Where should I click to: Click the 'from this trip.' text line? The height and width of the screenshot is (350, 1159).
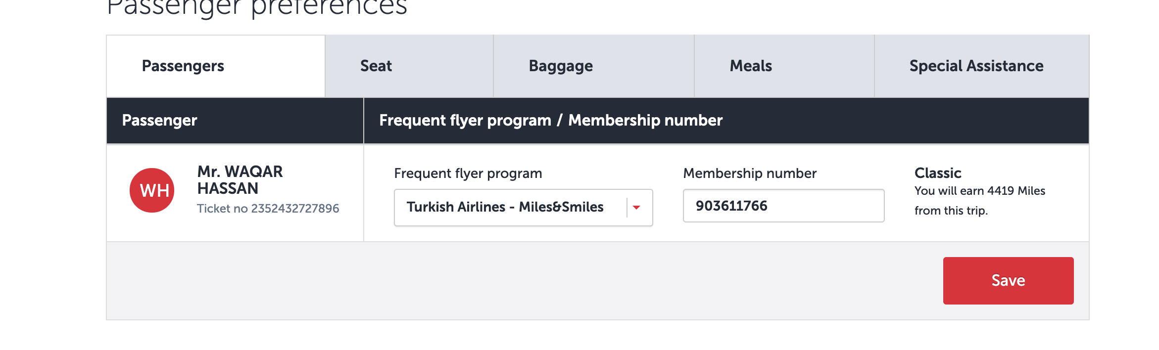(x=951, y=211)
